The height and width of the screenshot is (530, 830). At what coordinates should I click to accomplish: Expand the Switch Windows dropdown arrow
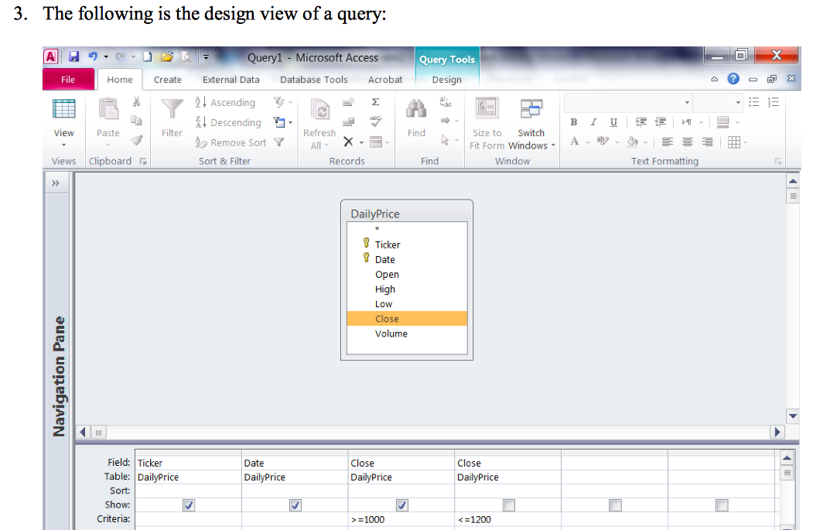click(x=553, y=145)
